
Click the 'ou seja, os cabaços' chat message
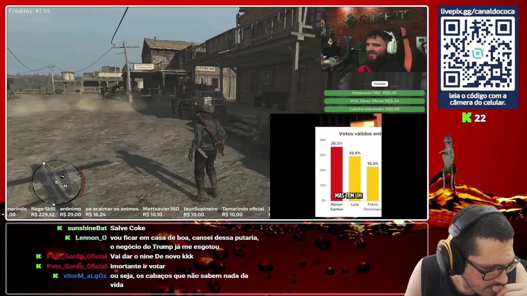[x=179, y=280]
